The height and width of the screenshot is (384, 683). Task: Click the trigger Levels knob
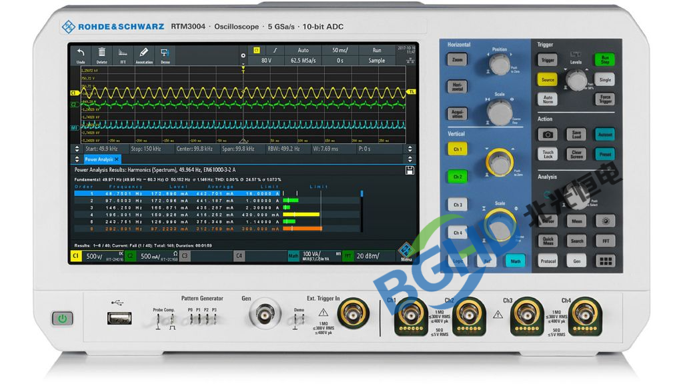click(576, 80)
